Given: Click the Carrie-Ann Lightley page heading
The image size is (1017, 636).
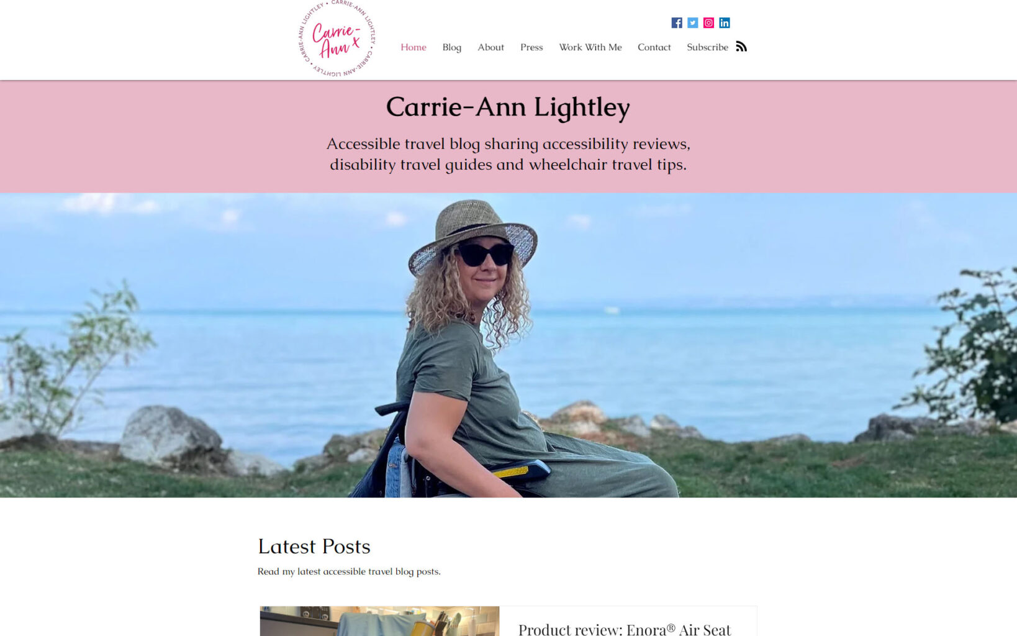Looking at the screenshot, I should click(x=508, y=107).
